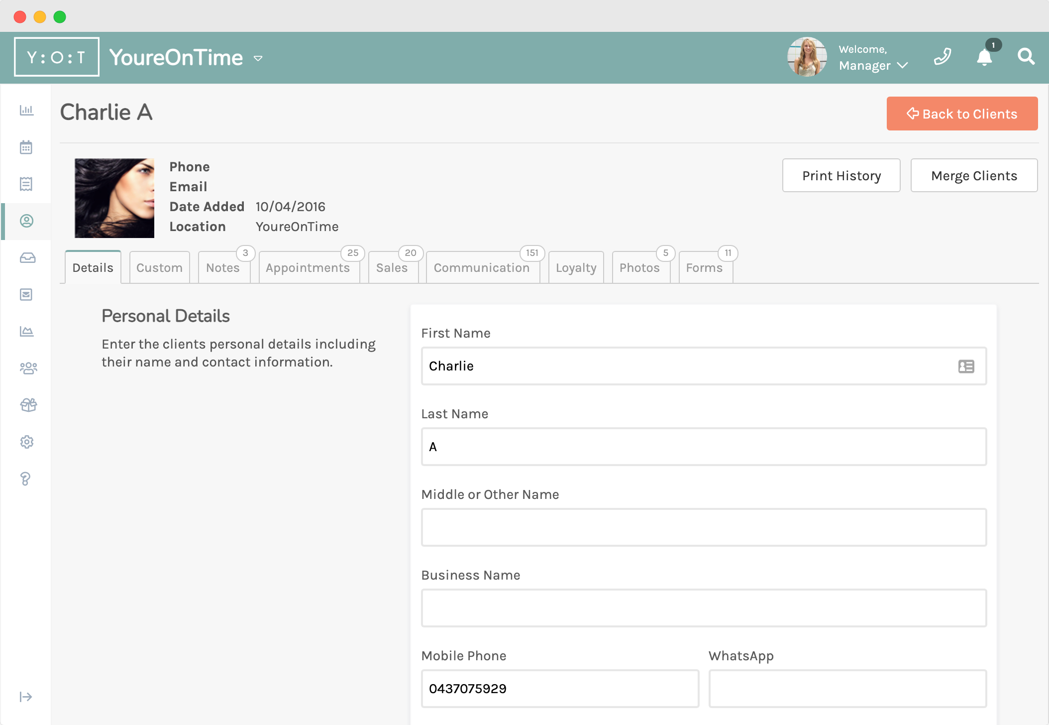
Task: Open the messages envelope icon in sidebar
Action: tap(26, 294)
